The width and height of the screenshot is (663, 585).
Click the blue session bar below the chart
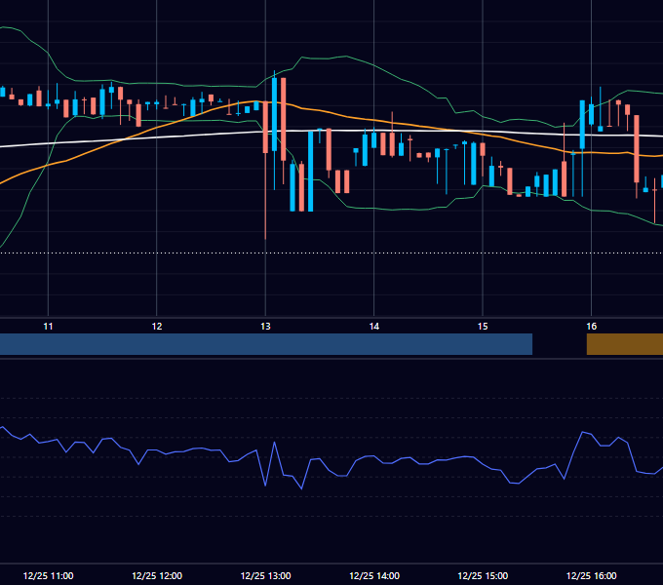(x=266, y=344)
